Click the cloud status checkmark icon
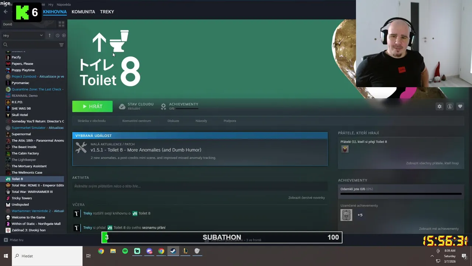 click(x=122, y=106)
